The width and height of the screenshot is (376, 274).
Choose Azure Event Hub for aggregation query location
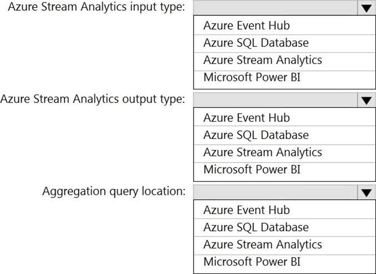point(246,210)
